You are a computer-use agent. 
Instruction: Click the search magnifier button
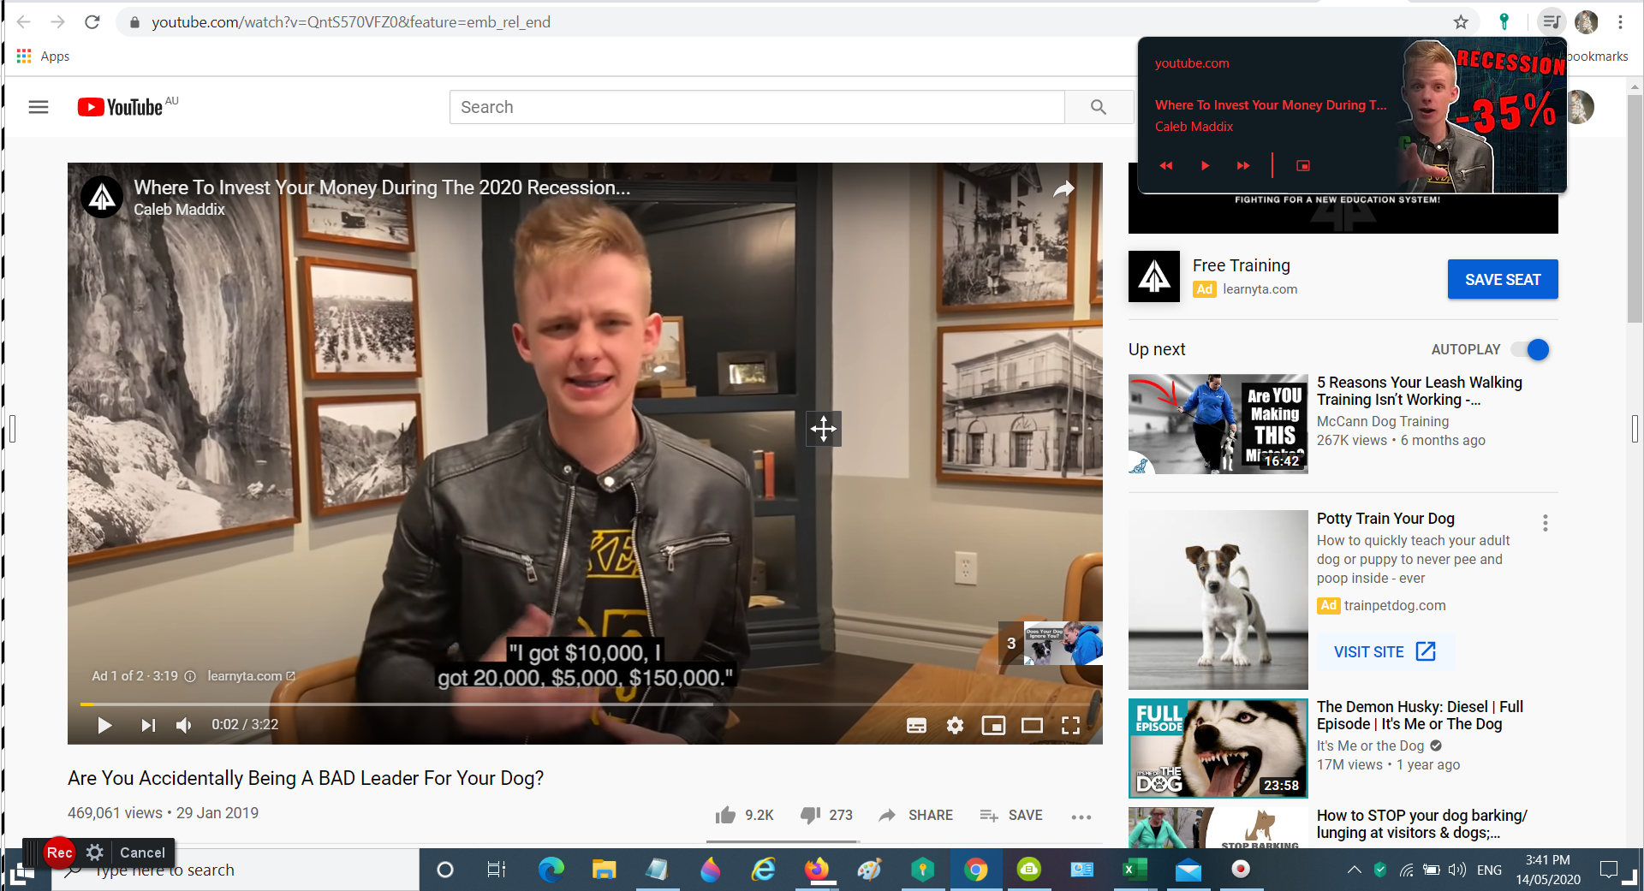(x=1099, y=107)
